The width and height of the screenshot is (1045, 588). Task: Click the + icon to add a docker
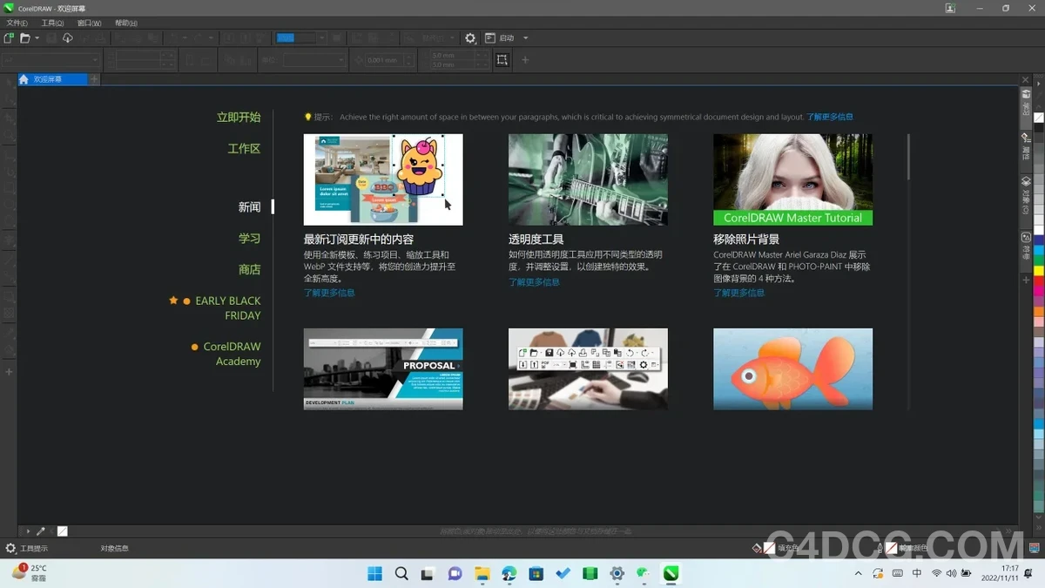click(1028, 280)
